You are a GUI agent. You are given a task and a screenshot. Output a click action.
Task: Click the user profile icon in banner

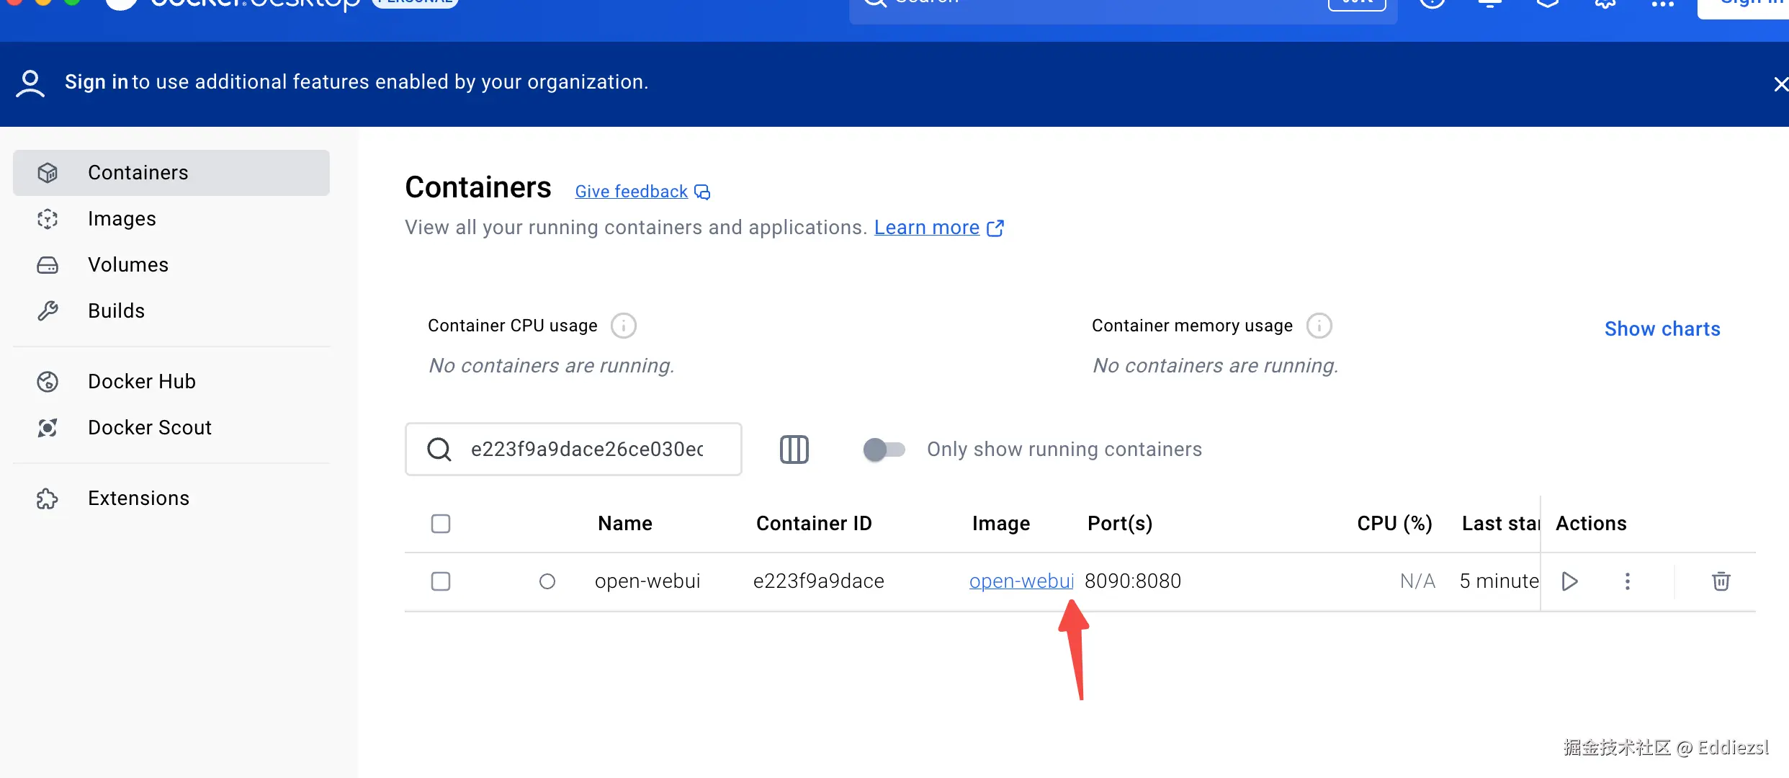30,83
